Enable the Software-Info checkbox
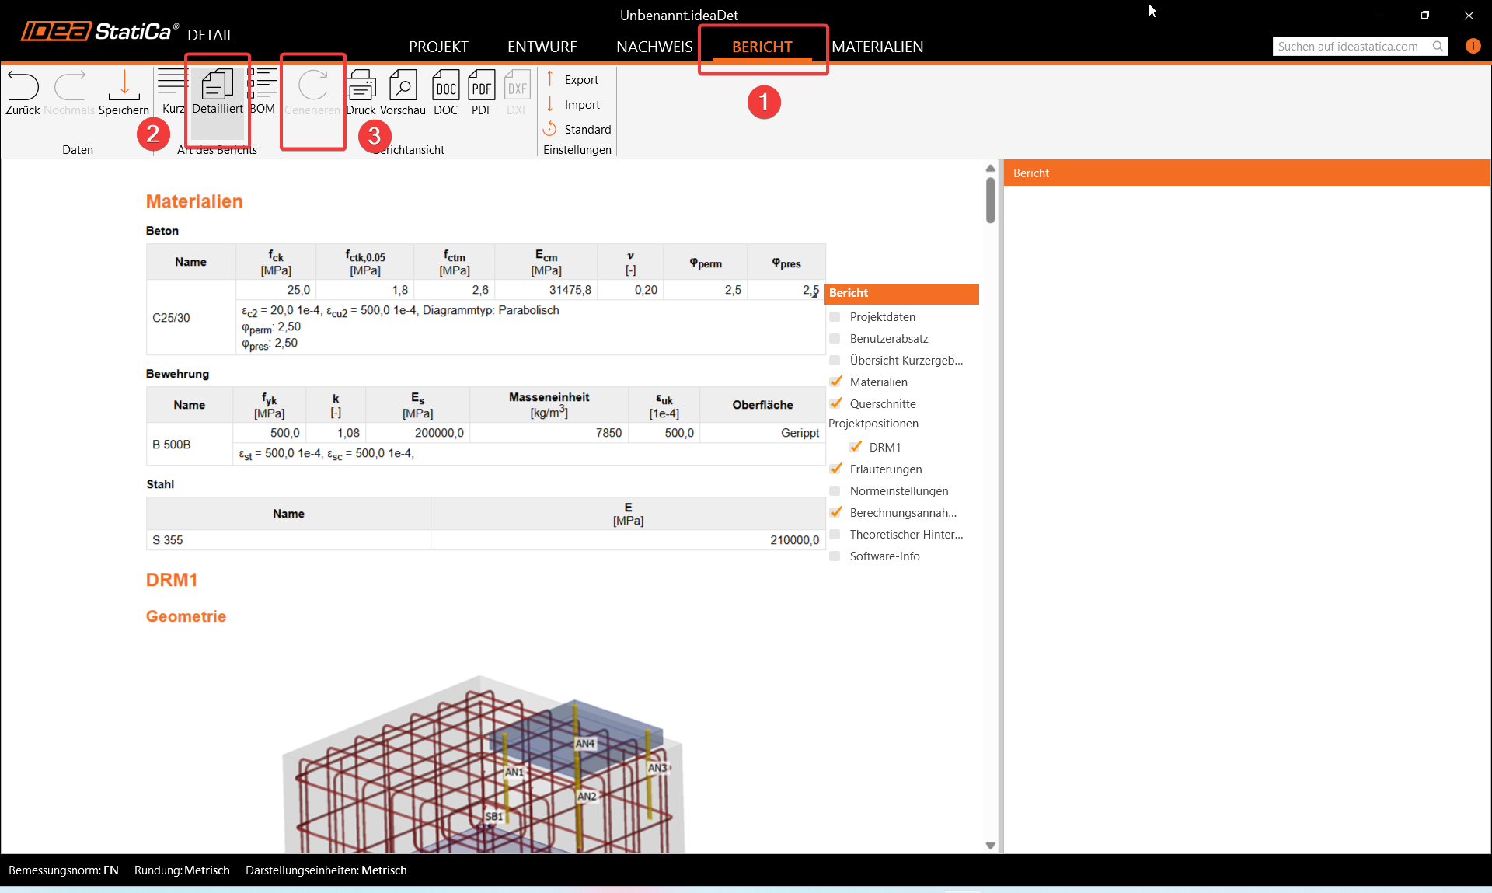Screen dimensions: 1492x893 835,556
